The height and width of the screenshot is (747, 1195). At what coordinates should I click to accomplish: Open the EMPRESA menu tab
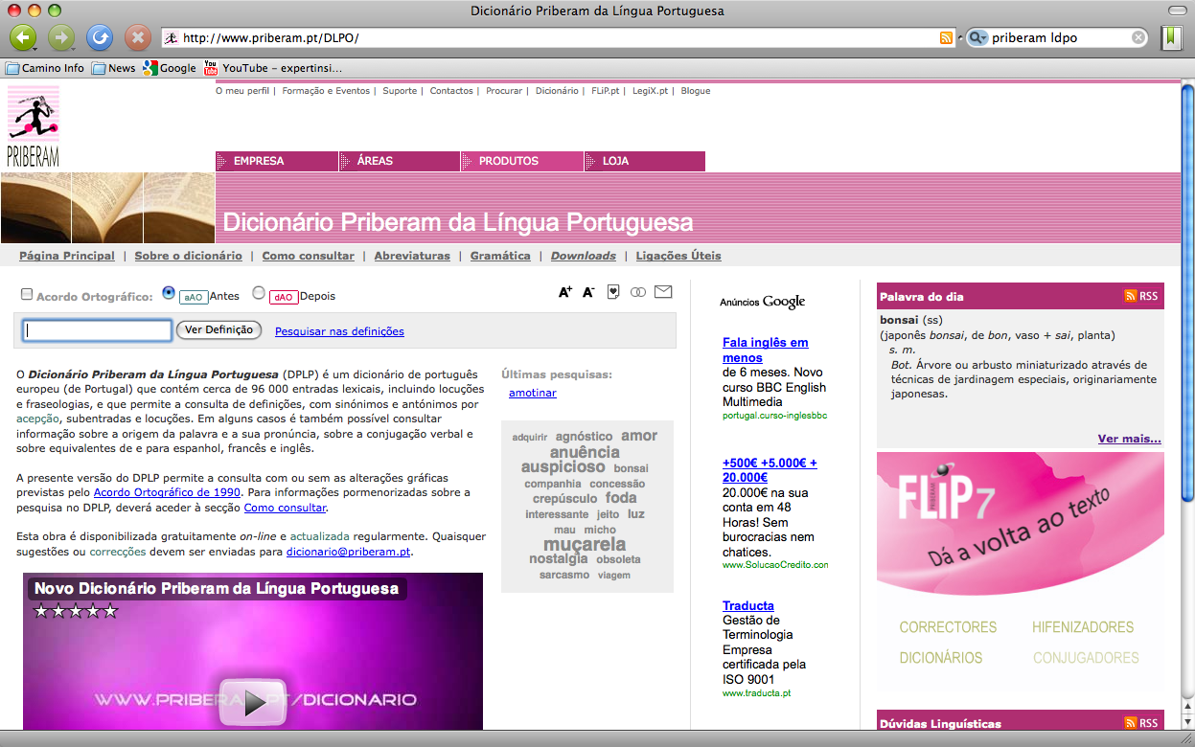tap(277, 161)
